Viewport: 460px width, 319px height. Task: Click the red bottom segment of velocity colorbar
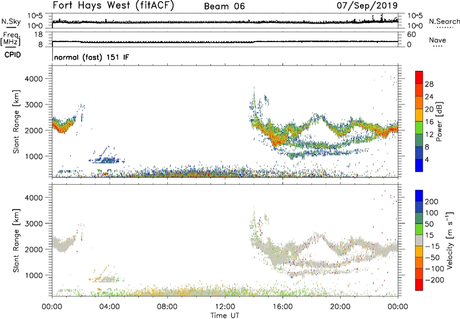click(x=419, y=285)
